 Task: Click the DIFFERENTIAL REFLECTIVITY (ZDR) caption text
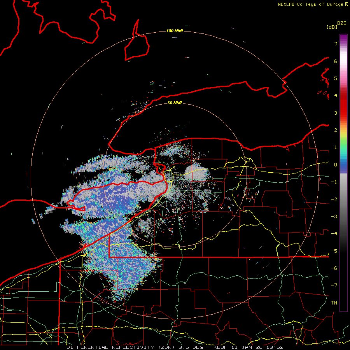click(x=122, y=347)
